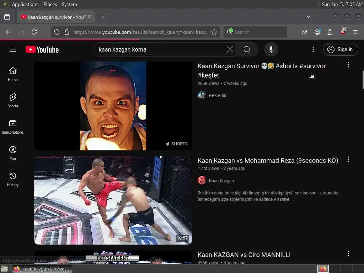Visit the Kaan Kazgan channel name

point(221,181)
